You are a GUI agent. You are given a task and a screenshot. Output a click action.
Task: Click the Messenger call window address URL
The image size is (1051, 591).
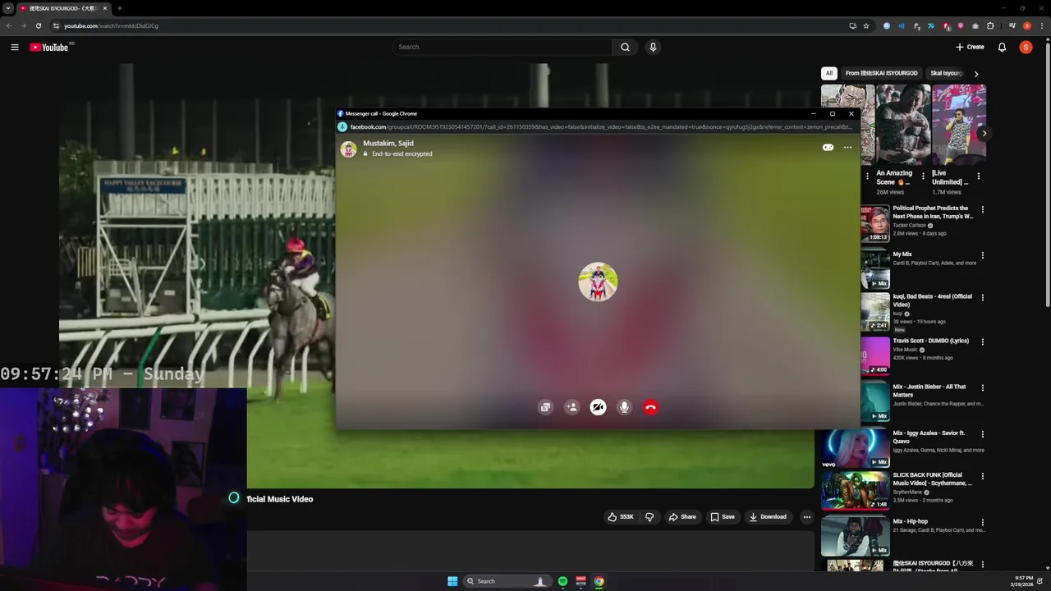pos(599,127)
